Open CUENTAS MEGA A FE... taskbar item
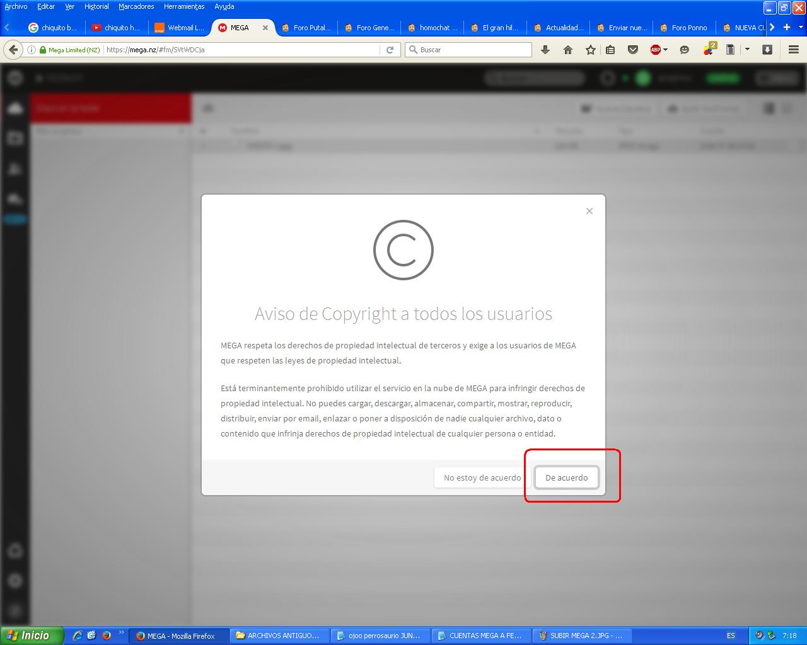 [481, 636]
